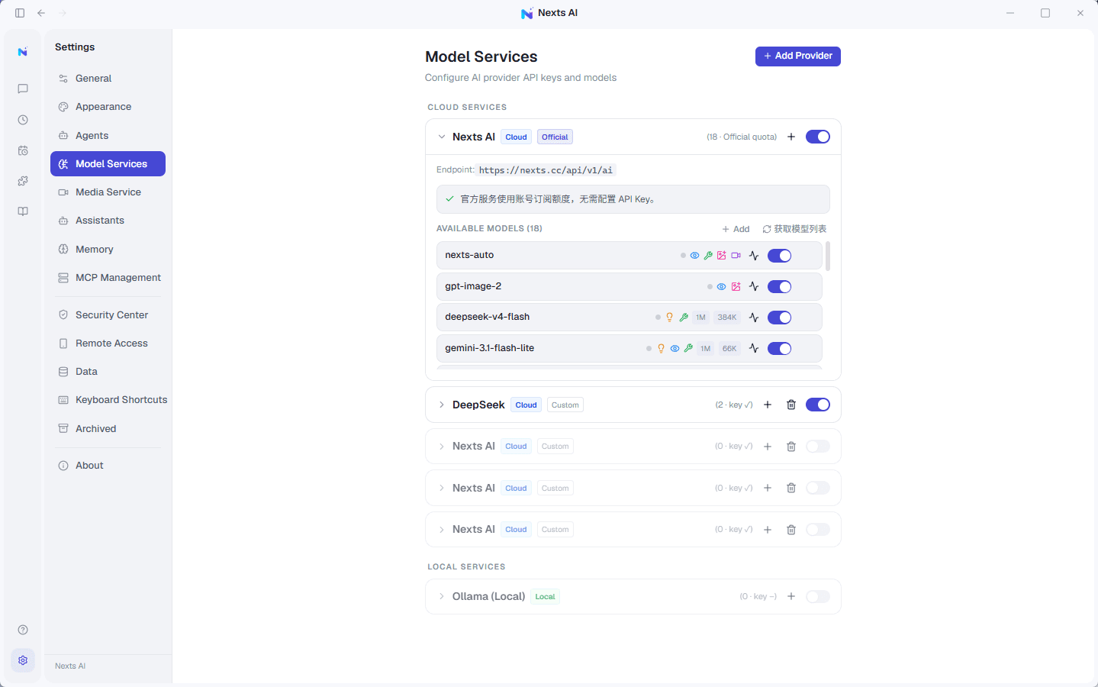Enable the Ollama (Local) provider switch
The width and height of the screenshot is (1098, 687).
[x=818, y=596]
